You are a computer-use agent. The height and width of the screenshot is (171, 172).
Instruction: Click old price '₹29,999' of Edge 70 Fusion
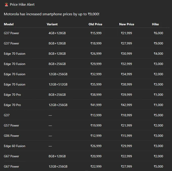(x=96, y=64)
